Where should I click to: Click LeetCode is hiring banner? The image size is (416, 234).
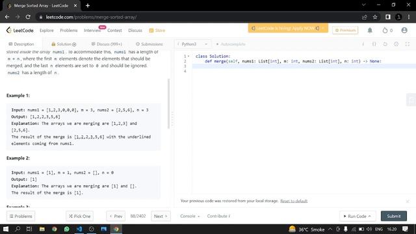click(x=288, y=28)
